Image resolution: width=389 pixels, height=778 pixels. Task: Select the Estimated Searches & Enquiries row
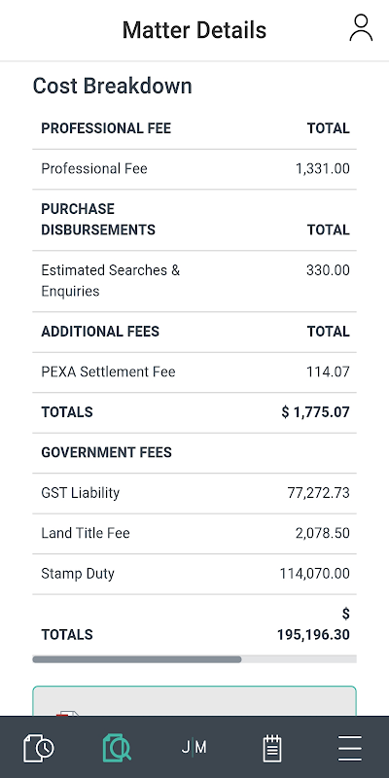click(194, 281)
